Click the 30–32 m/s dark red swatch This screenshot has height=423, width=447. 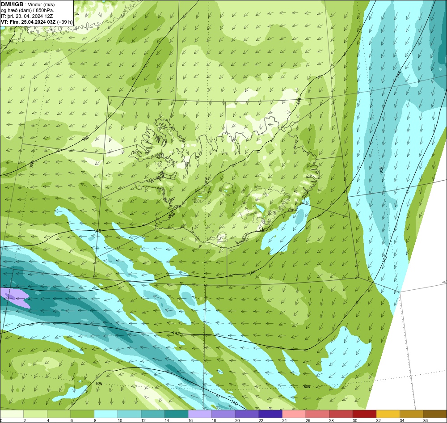coord(365,414)
